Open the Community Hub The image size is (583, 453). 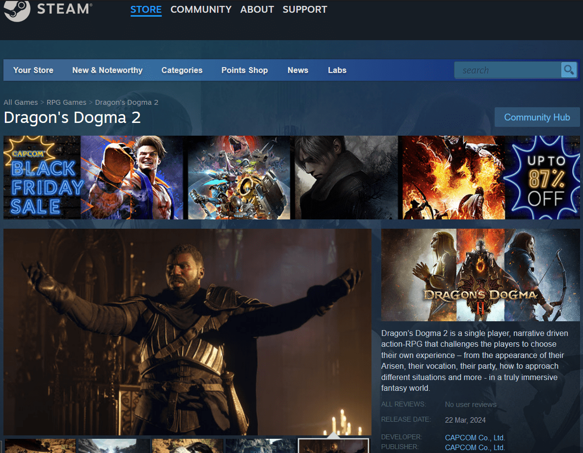point(537,117)
